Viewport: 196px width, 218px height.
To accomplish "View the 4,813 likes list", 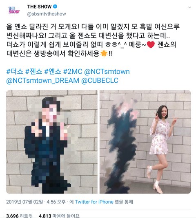I will tap(59, 216).
